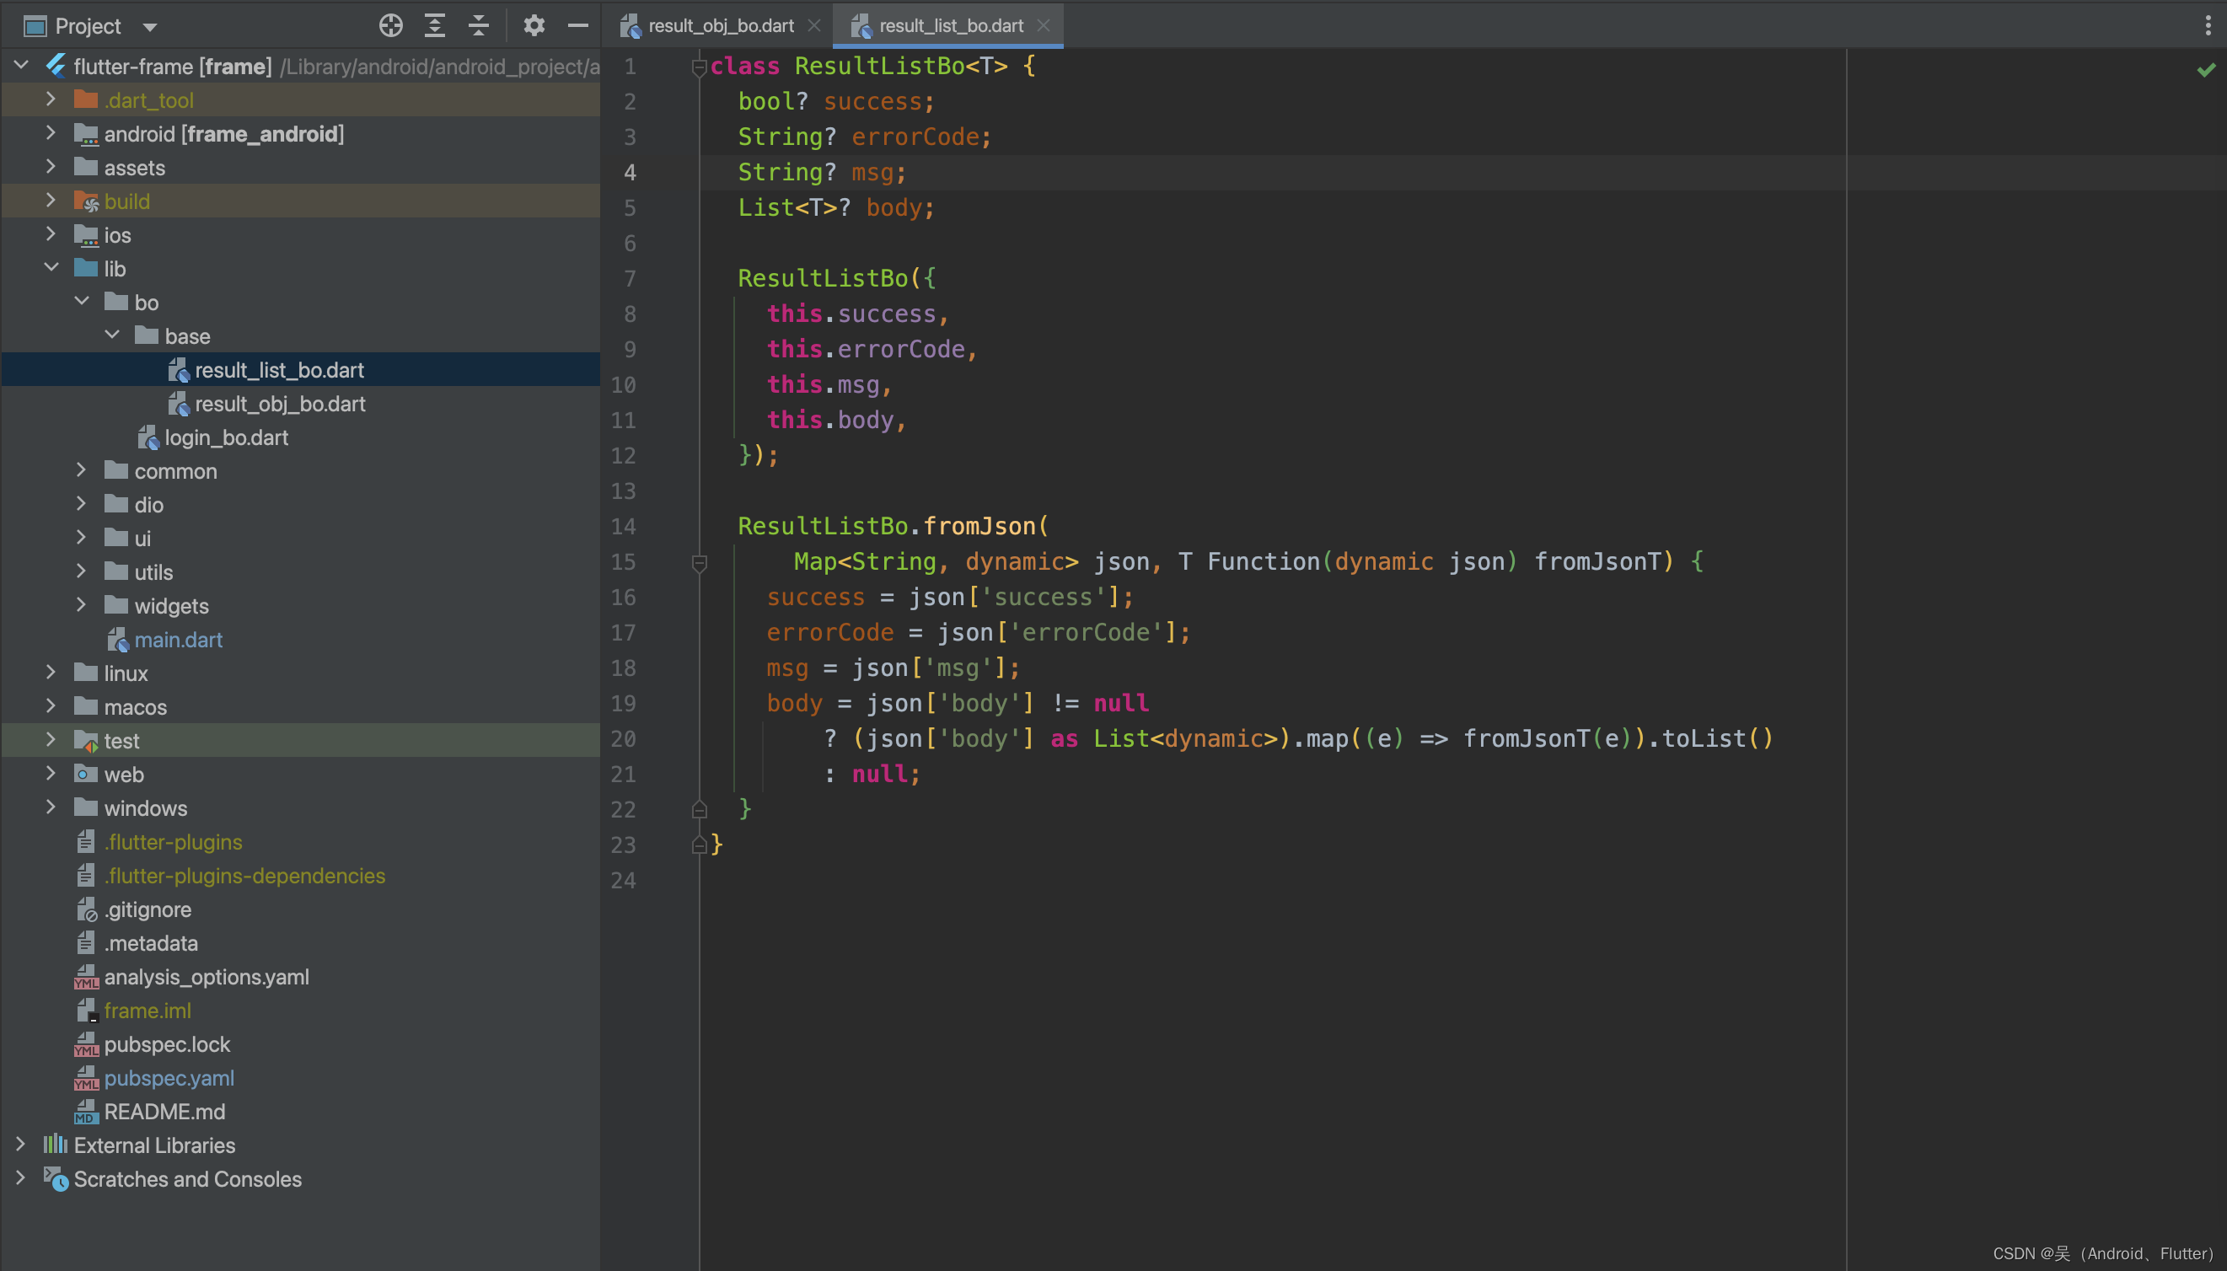Open the editor tabs three-dot menu
The image size is (2227, 1271).
click(x=2208, y=25)
